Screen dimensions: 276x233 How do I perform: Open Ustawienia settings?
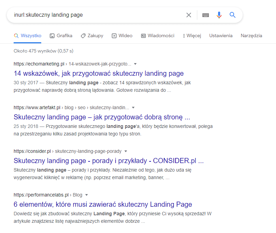[221, 35]
